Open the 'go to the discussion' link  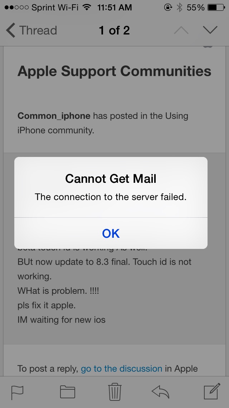(121, 368)
